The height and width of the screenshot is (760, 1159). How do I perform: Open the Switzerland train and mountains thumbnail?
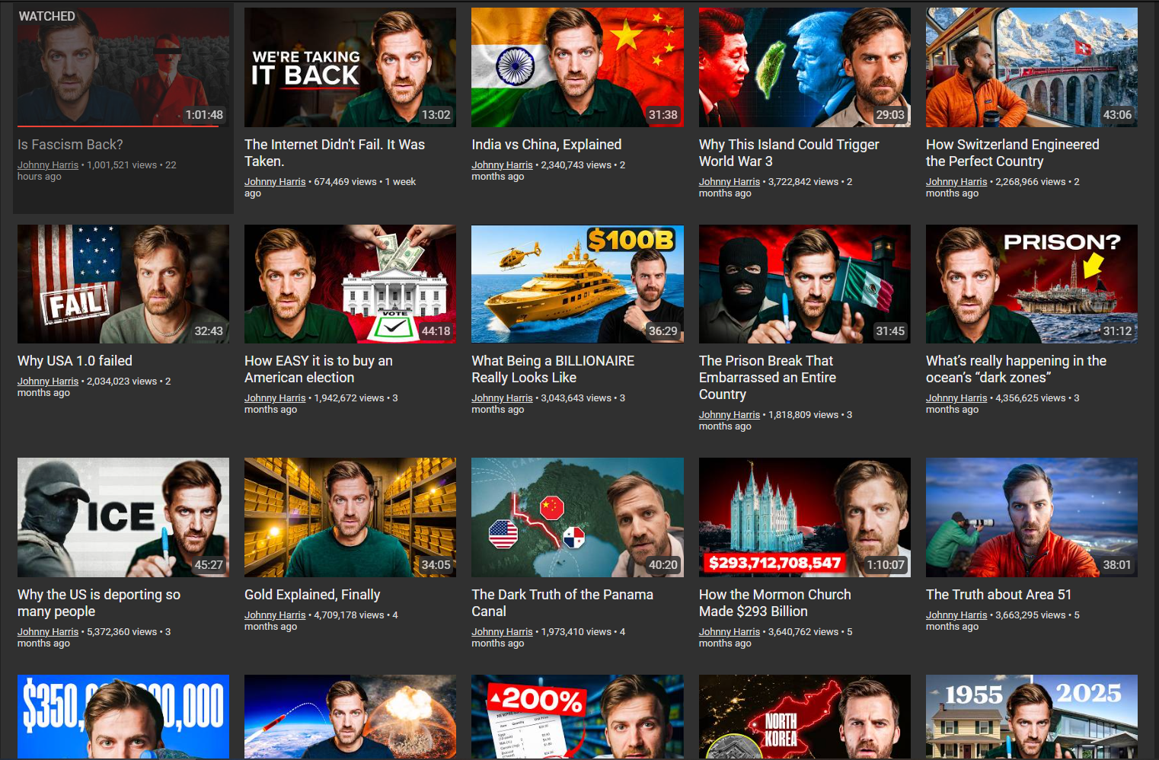(x=1032, y=67)
